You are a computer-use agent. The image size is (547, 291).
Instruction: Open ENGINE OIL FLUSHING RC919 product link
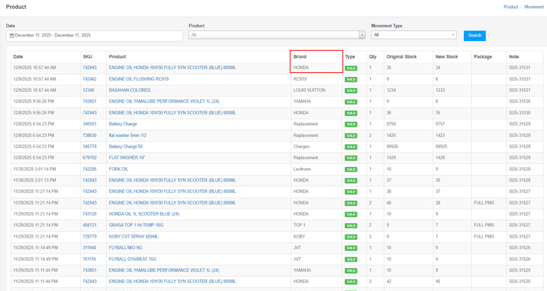(x=139, y=79)
